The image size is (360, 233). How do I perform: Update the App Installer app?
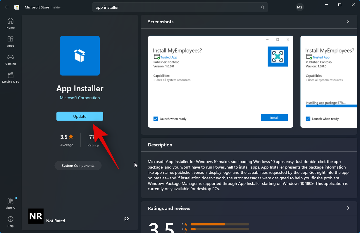80,116
